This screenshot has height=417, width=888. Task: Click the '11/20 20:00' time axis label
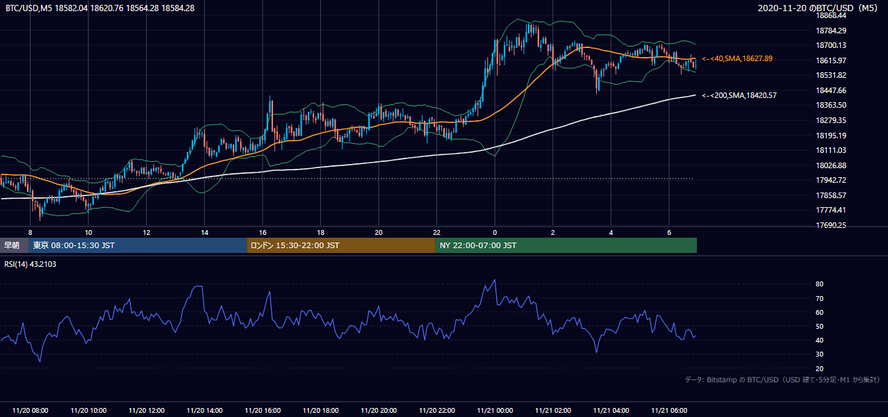(x=378, y=411)
